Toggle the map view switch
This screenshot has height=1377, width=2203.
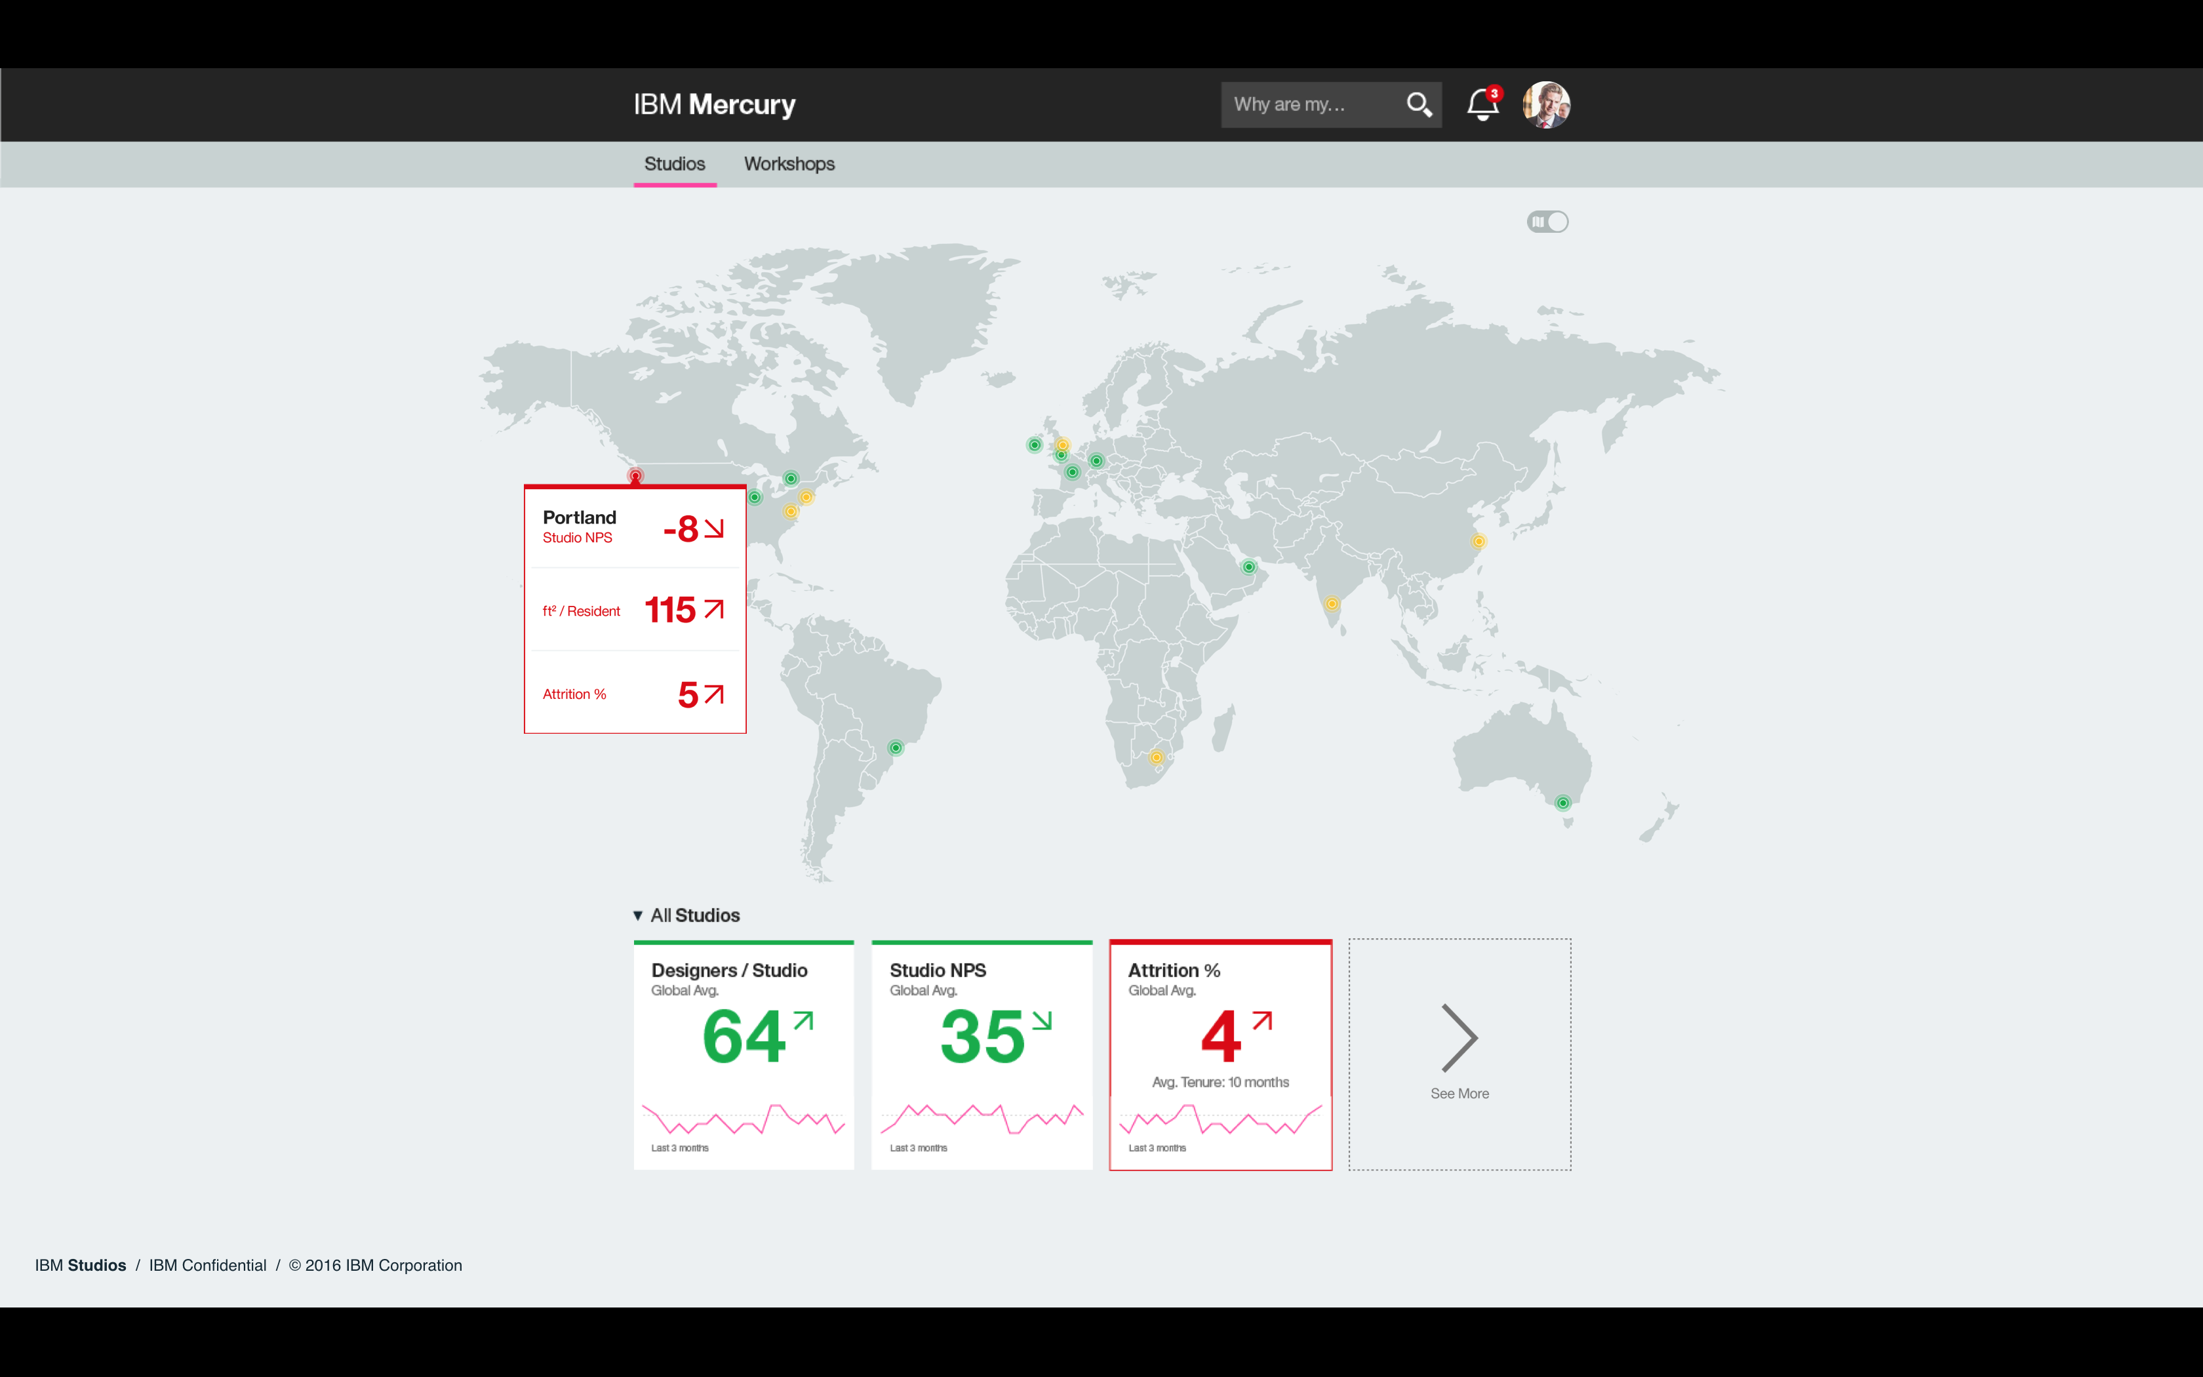(1547, 222)
